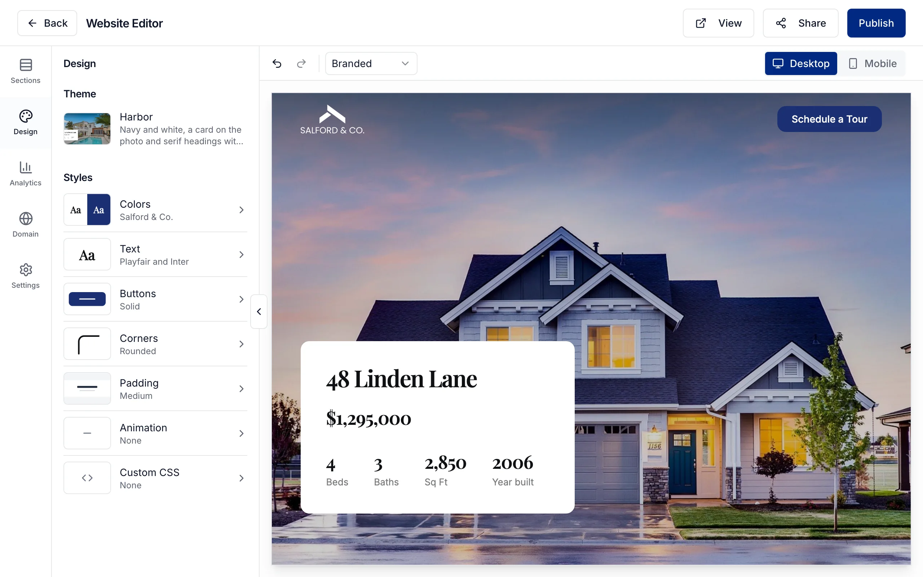Click the Text Aa font preview

[x=87, y=255]
